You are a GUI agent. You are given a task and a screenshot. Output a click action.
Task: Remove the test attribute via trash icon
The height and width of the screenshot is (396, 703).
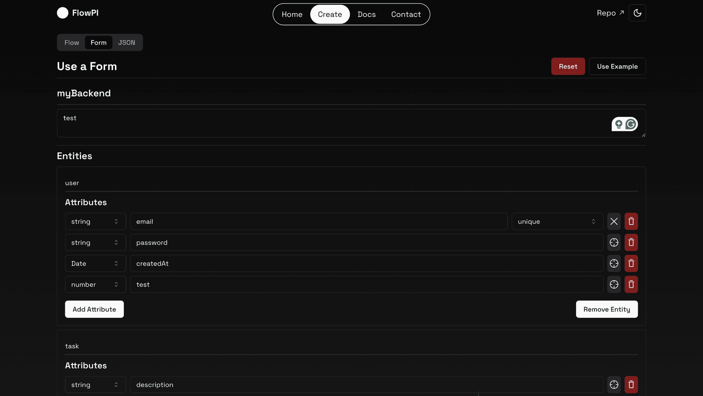point(631,284)
